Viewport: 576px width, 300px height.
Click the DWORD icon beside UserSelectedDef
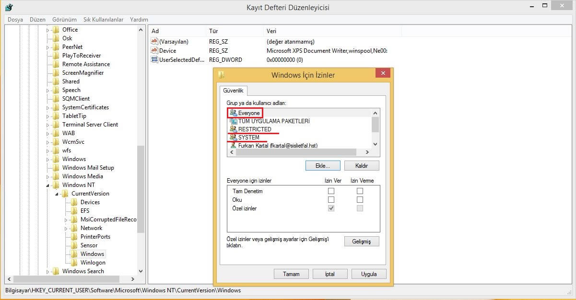[x=154, y=59]
